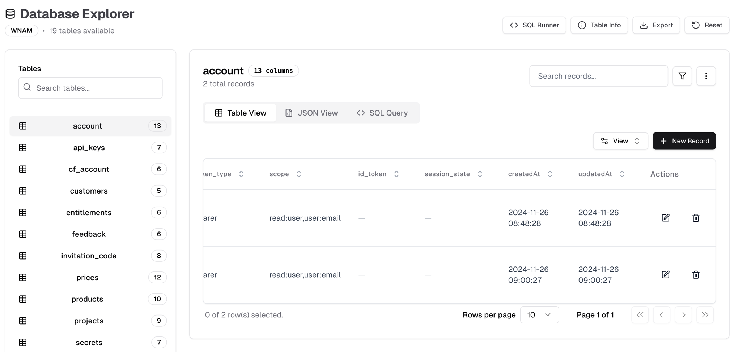Toggle sorting on the scope column
Screen dimensions: 730x352
pyautogui.click(x=299, y=174)
